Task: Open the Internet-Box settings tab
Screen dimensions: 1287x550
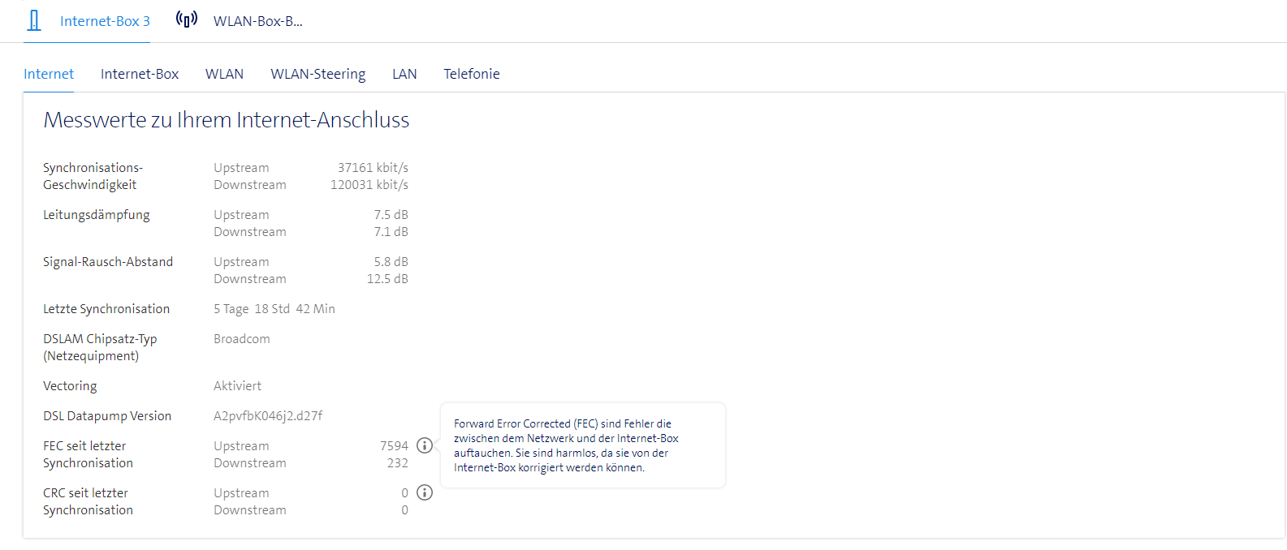Action: pyautogui.click(x=140, y=74)
